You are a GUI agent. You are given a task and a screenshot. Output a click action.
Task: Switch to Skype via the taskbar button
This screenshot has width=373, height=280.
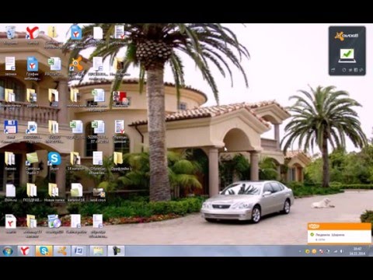(44, 251)
